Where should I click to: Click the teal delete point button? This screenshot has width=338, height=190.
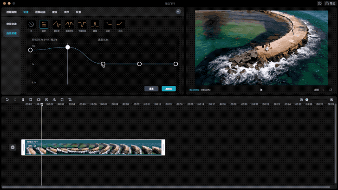(x=169, y=89)
